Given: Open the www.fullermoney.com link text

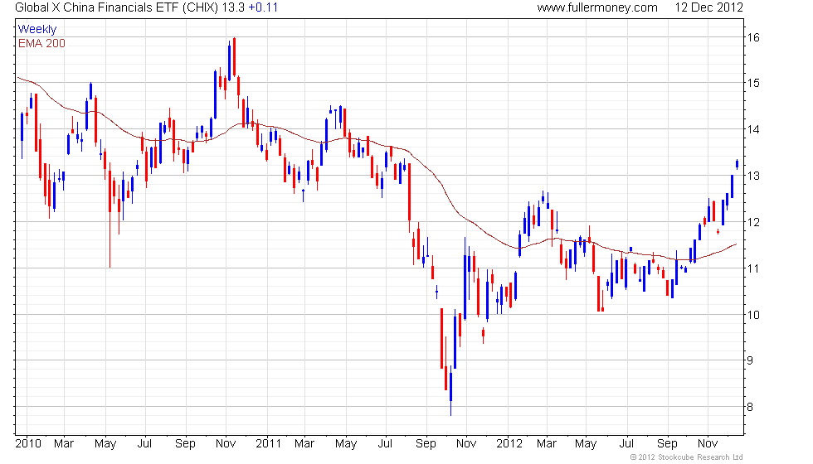Looking at the screenshot, I should (x=597, y=7).
